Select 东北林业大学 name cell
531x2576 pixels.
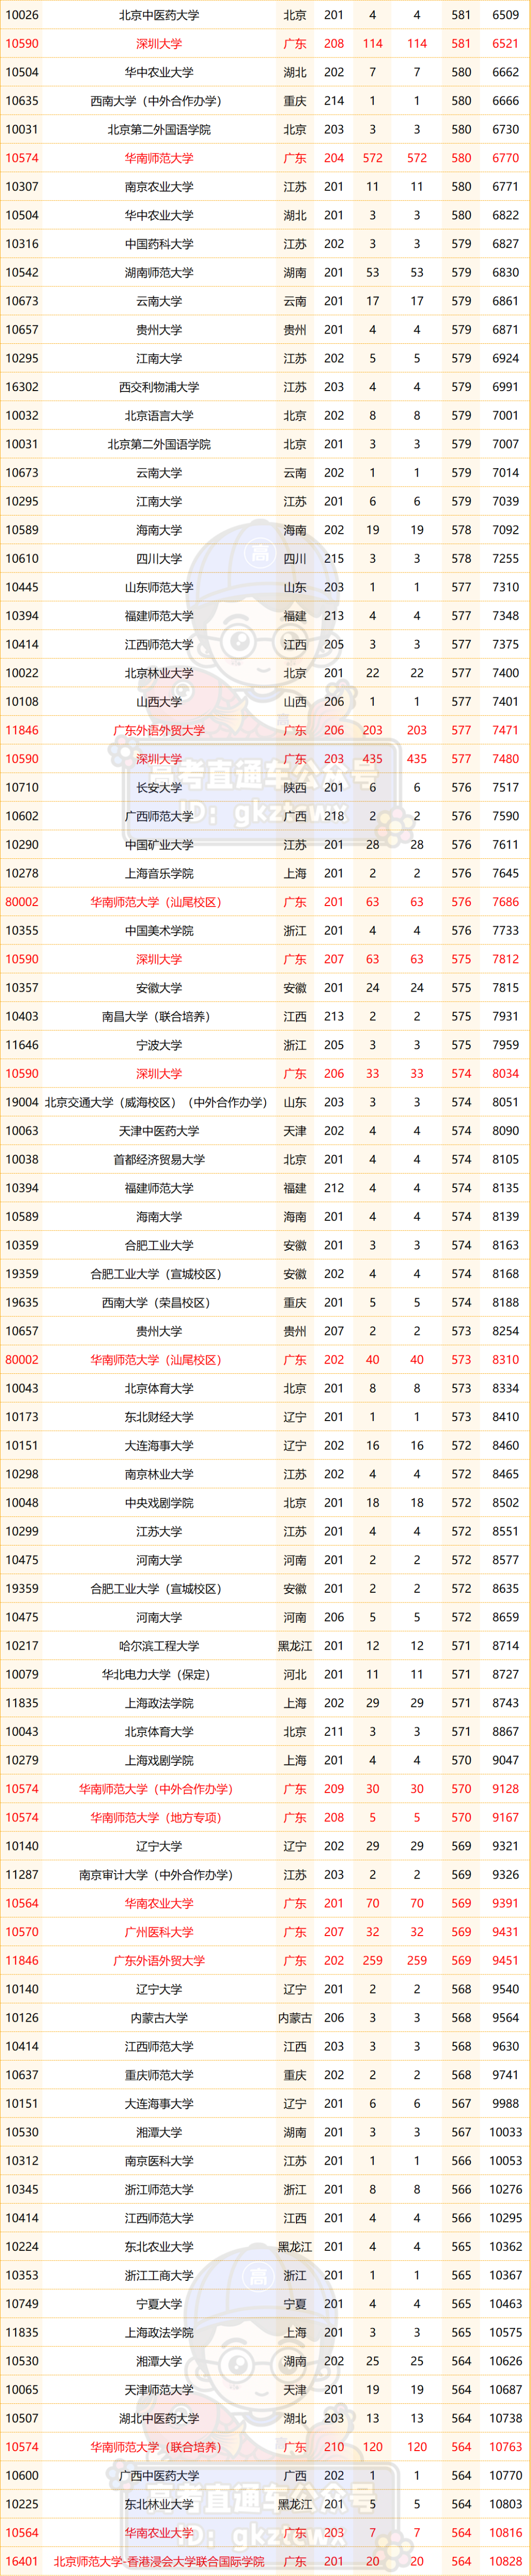coord(159,2505)
